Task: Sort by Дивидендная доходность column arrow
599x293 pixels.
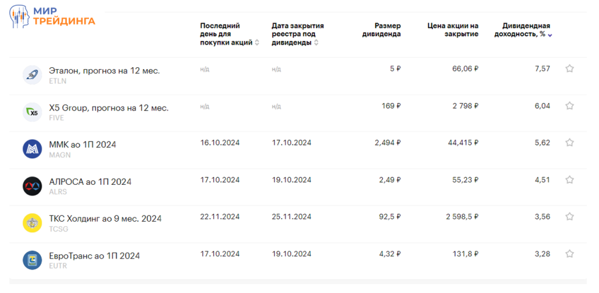Action: coord(550,35)
